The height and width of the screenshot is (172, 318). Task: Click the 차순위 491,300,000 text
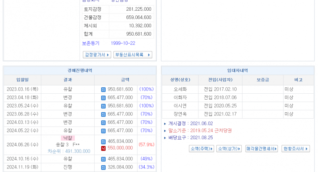pyautogui.click(x=69, y=151)
